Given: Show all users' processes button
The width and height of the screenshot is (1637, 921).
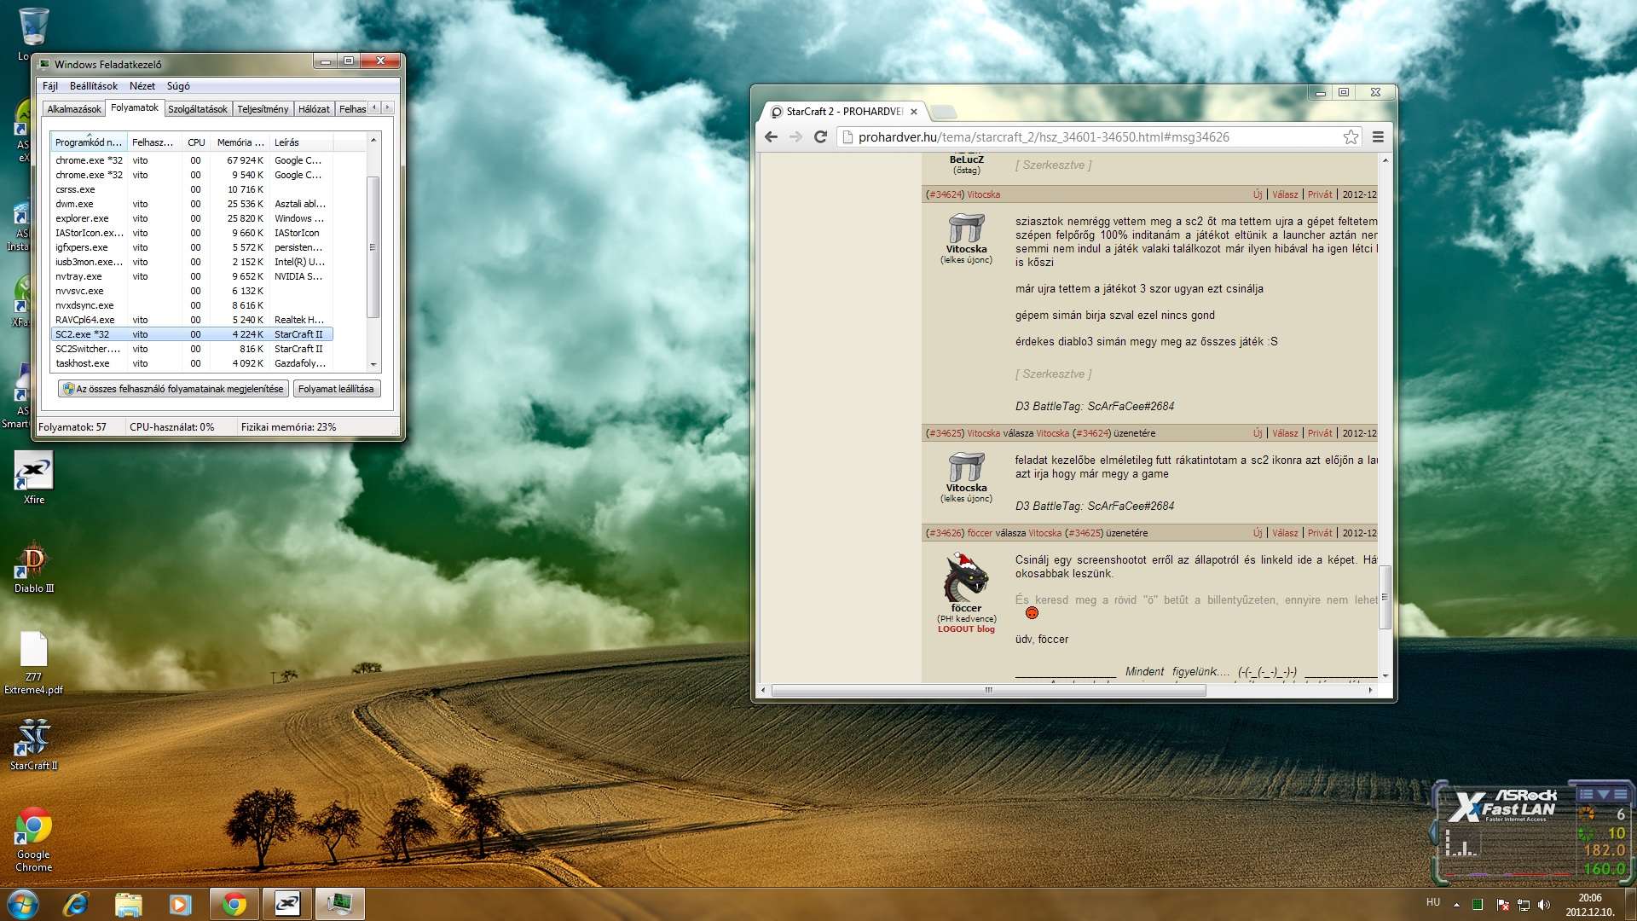Looking at the screenshot, I should pyautogui.click(x=173, y=389).
